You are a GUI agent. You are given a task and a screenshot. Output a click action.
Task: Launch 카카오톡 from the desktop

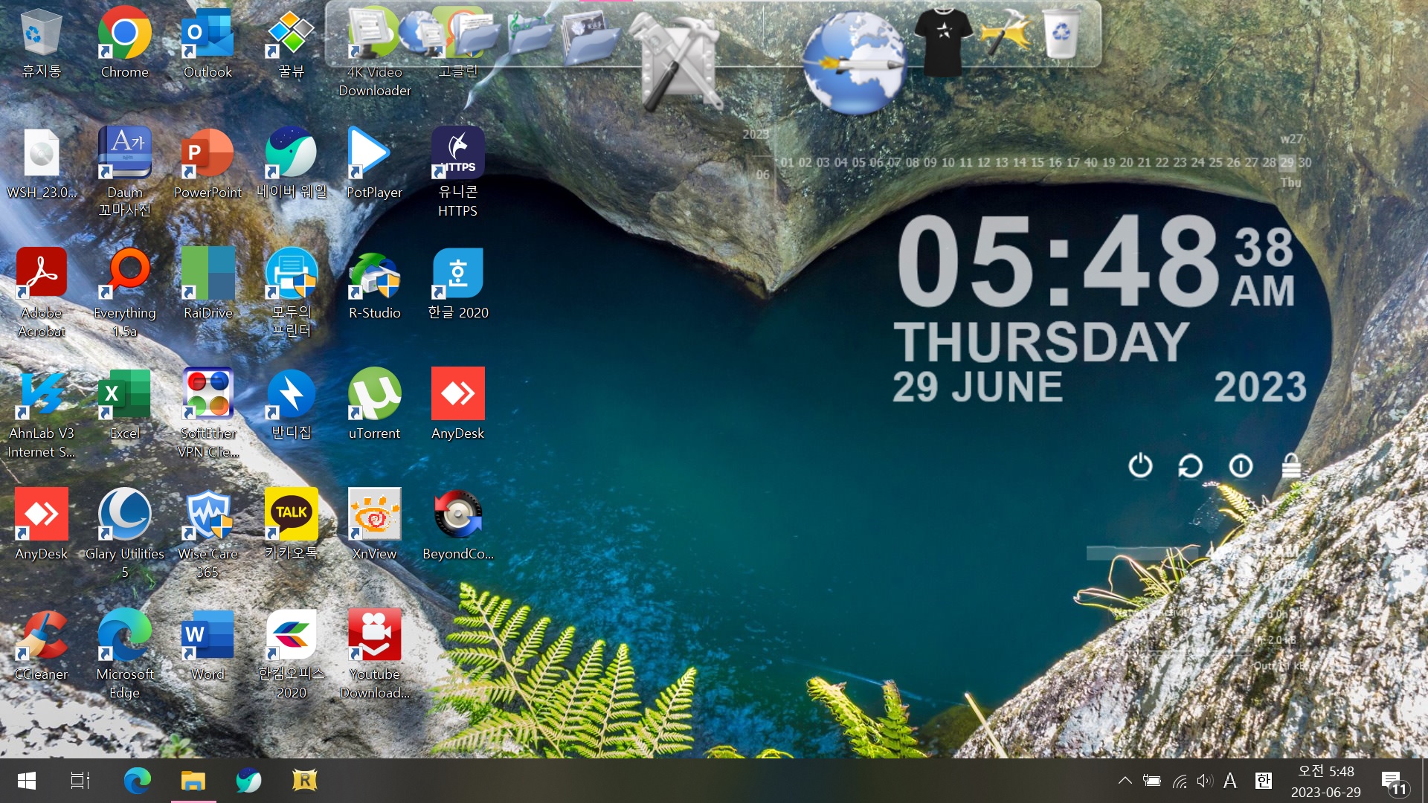[x=291, y=525]
